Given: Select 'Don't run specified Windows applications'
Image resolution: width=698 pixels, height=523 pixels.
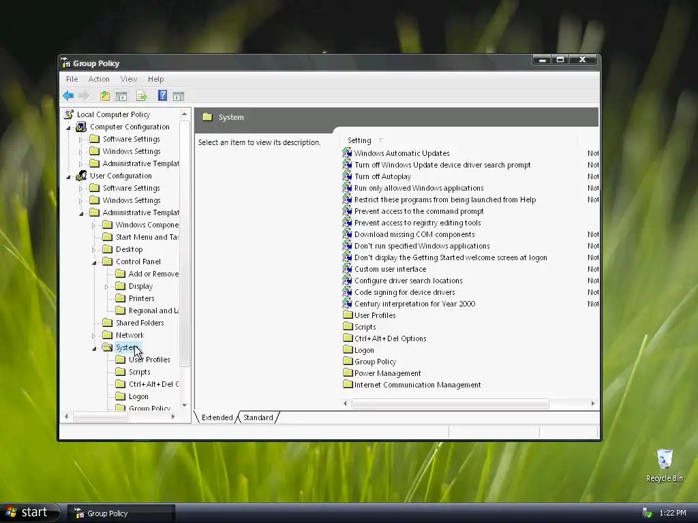Looking at the screenshot, I should [x=422, y=246].
